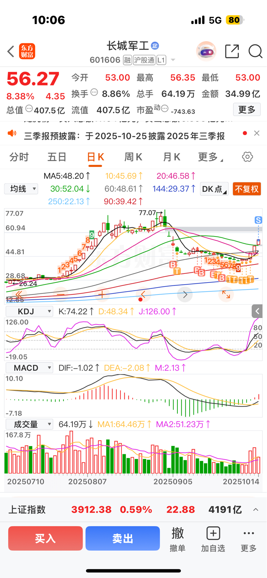Open the DK点 dropdown
The width and height of the screenshot is (267, 578).
pyautogui.click(x=214, y=189)
